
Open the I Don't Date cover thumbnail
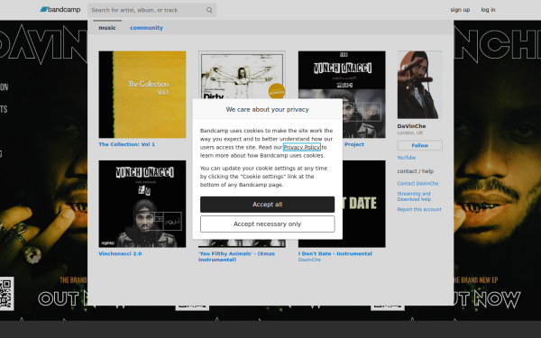364,204
